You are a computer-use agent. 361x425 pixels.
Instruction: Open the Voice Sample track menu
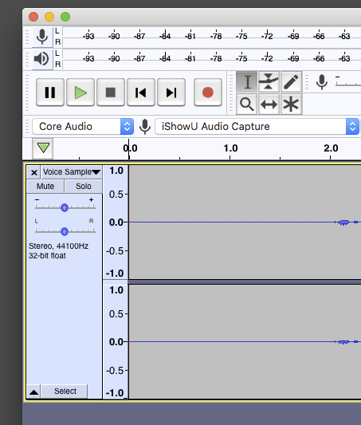click(72, 172)
